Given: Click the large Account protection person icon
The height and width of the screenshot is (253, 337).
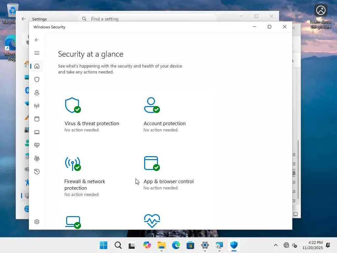Looking at the screenshot, I should [152, 105].
